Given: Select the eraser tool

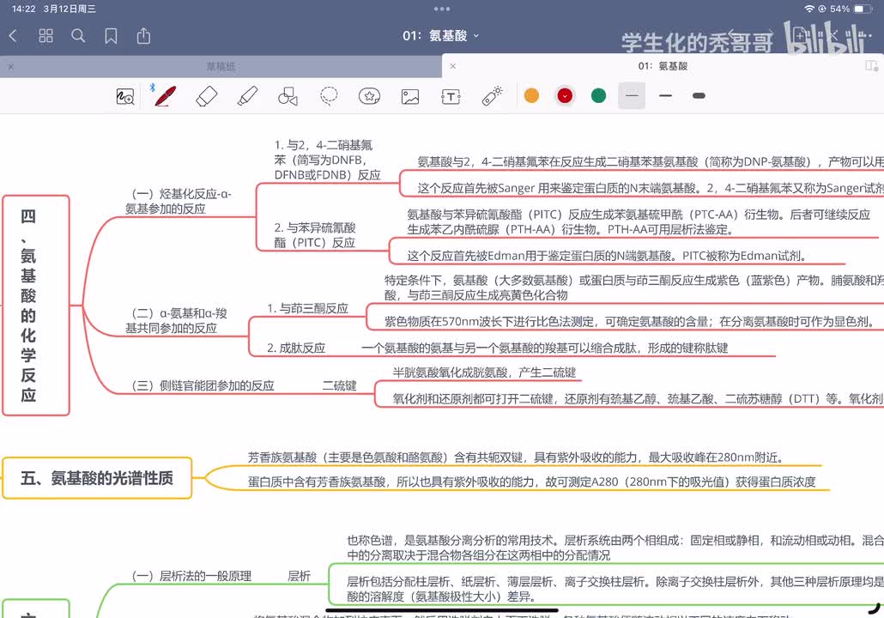Looking at the screenshot, I should 206,96.
